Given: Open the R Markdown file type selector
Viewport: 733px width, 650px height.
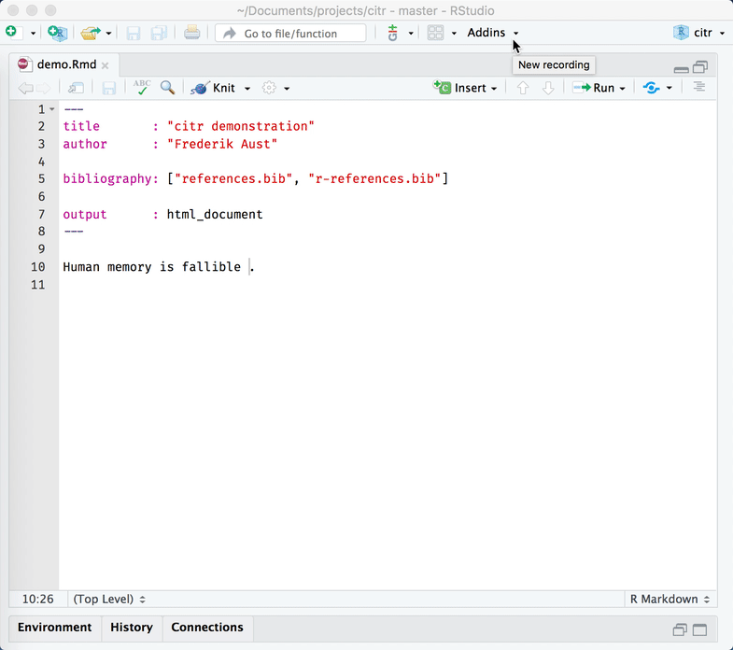Looking at the screenshot, I should click(670, 599).
